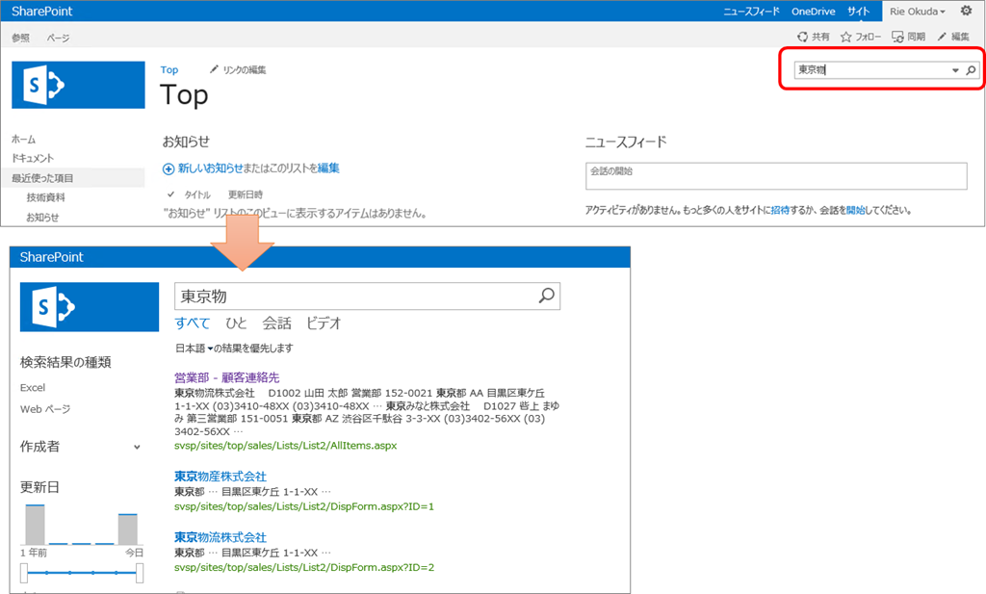The height and width of the screenshot is (594, 986).
Task: Toggle the select-all checkmark beside タイトル
Action: (x=170, y=194)
